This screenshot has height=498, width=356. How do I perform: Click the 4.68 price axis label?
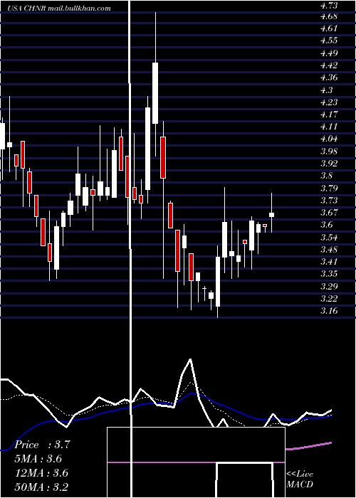point(328,16)
